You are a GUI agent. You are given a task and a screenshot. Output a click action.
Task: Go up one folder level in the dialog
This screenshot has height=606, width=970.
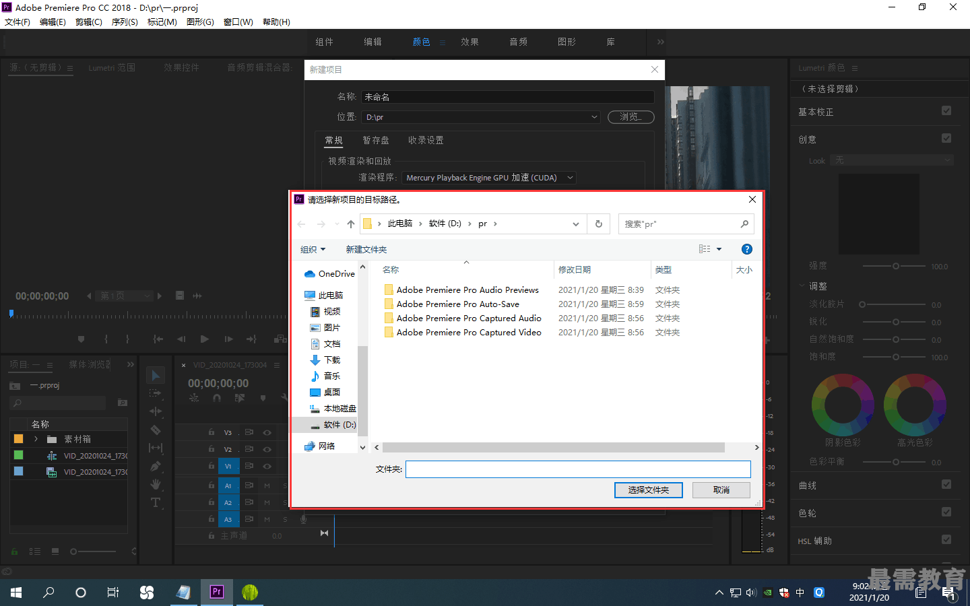tap(351, 224)
